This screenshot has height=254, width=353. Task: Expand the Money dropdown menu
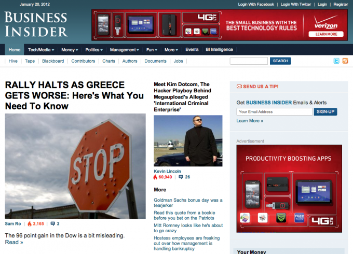[x=70, y=50]
